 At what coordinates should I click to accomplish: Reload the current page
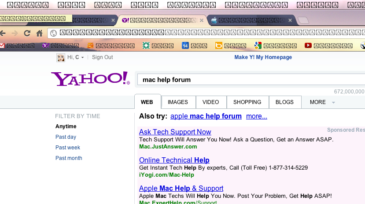27,33
